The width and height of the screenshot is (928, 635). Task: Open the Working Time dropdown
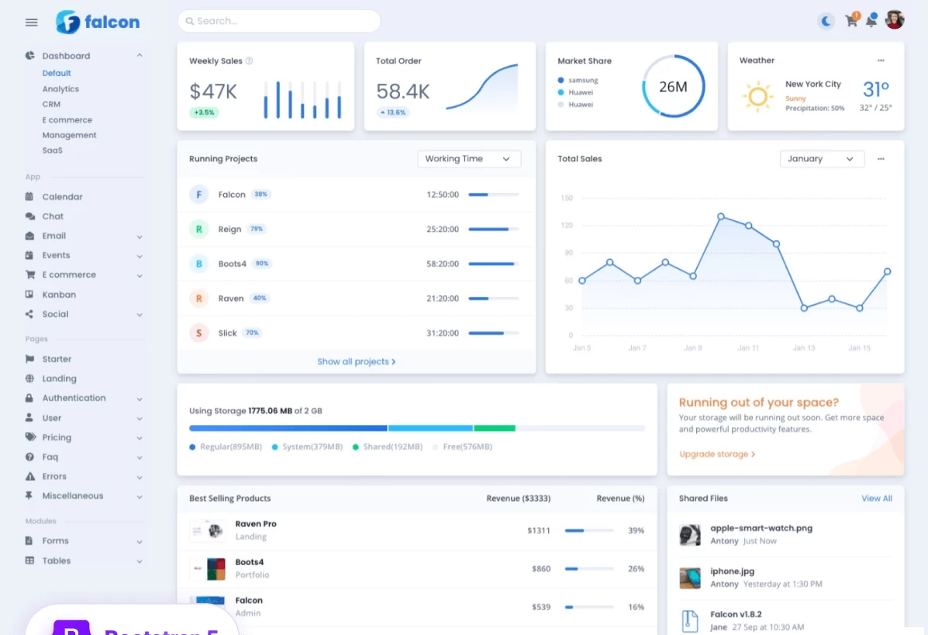coord(469,159)
